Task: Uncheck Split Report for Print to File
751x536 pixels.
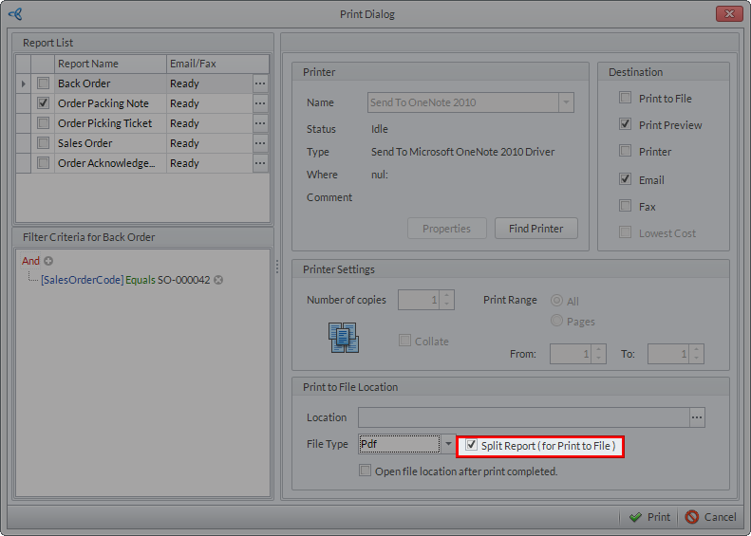Action: (472, 445)
